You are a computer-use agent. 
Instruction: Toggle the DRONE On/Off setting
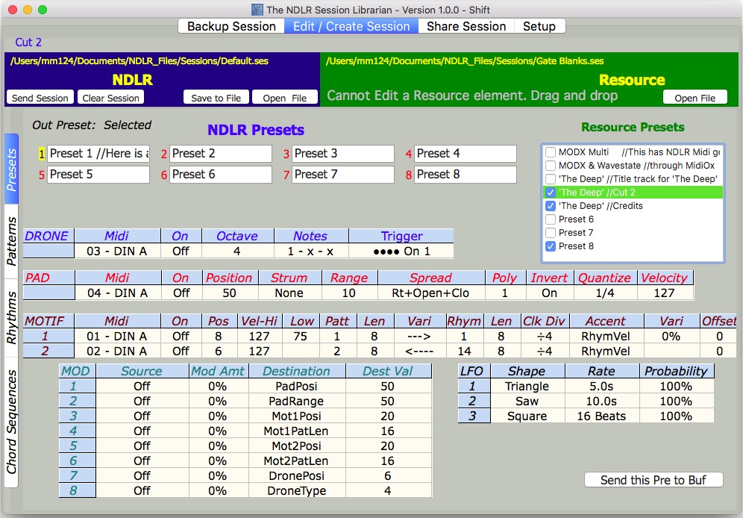click(x=181, y=251)
